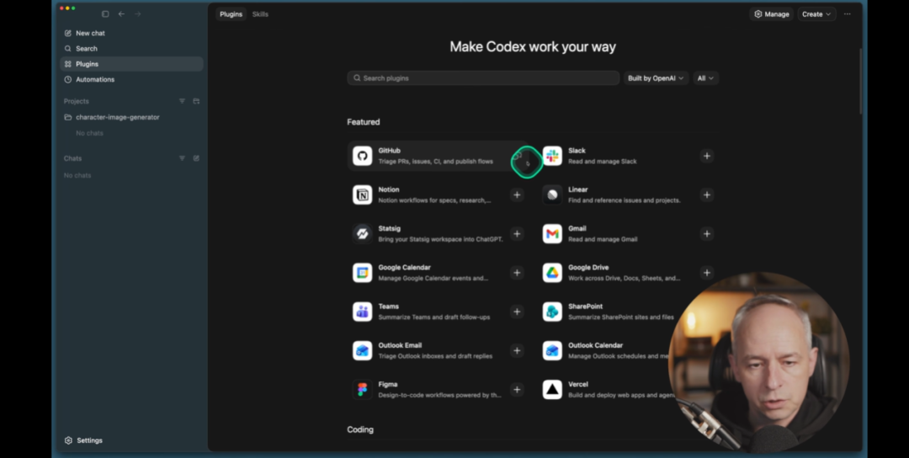Open the GitHub plugin logo
The width and height of the screenshot is (909, 458).
362,156
